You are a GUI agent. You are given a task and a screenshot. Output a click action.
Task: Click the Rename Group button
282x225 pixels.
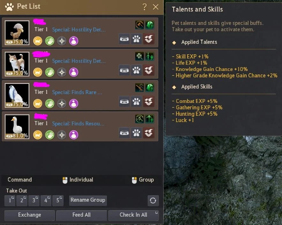(x=88, y=200)
